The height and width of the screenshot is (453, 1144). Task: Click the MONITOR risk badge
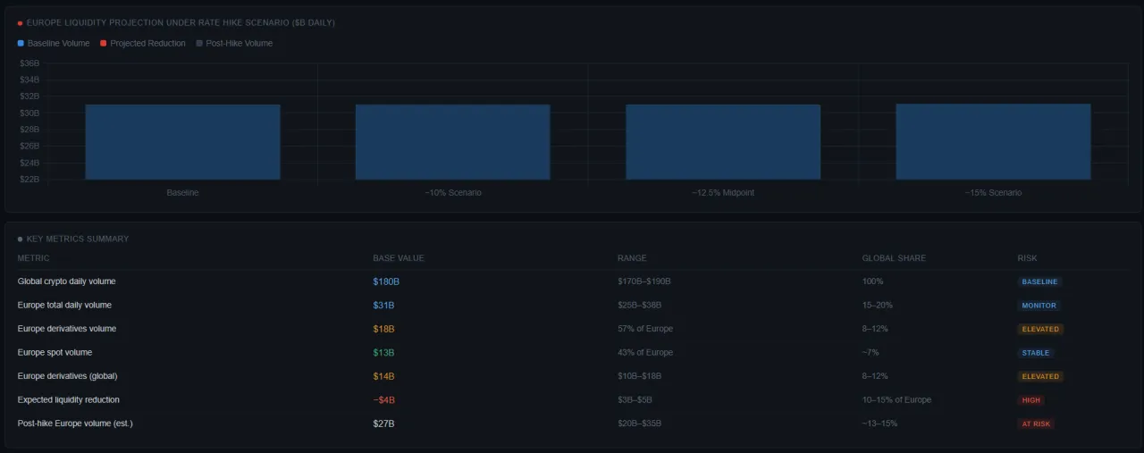tap(1039, 306)
